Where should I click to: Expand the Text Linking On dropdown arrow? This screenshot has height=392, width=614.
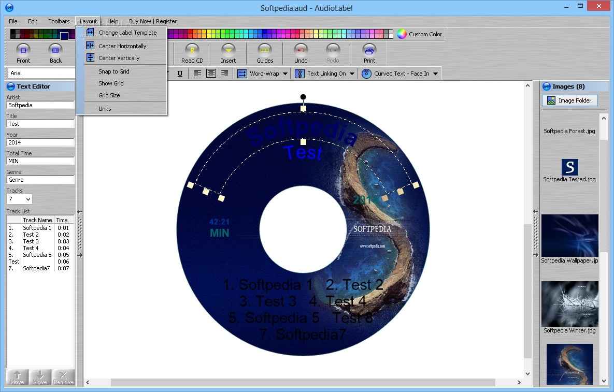[352, 74]
